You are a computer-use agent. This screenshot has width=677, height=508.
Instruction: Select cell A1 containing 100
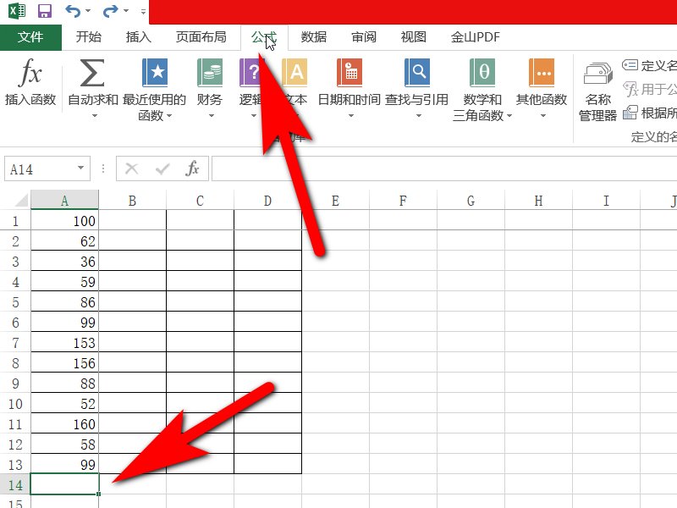(x=65, y=220)
